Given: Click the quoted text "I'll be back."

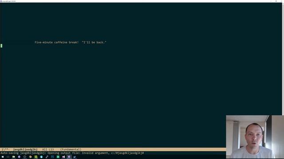Looking at the screenshot, I should click(x=94, y=42).
